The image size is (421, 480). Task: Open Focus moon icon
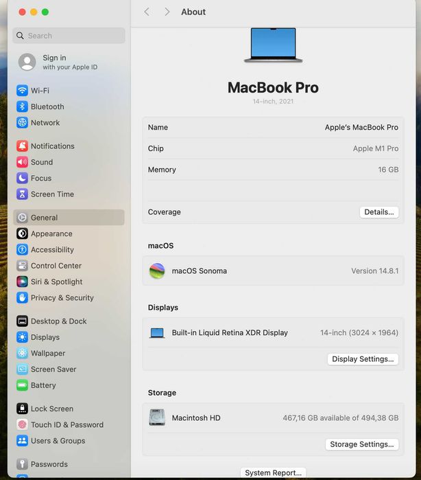pos(22,178)
